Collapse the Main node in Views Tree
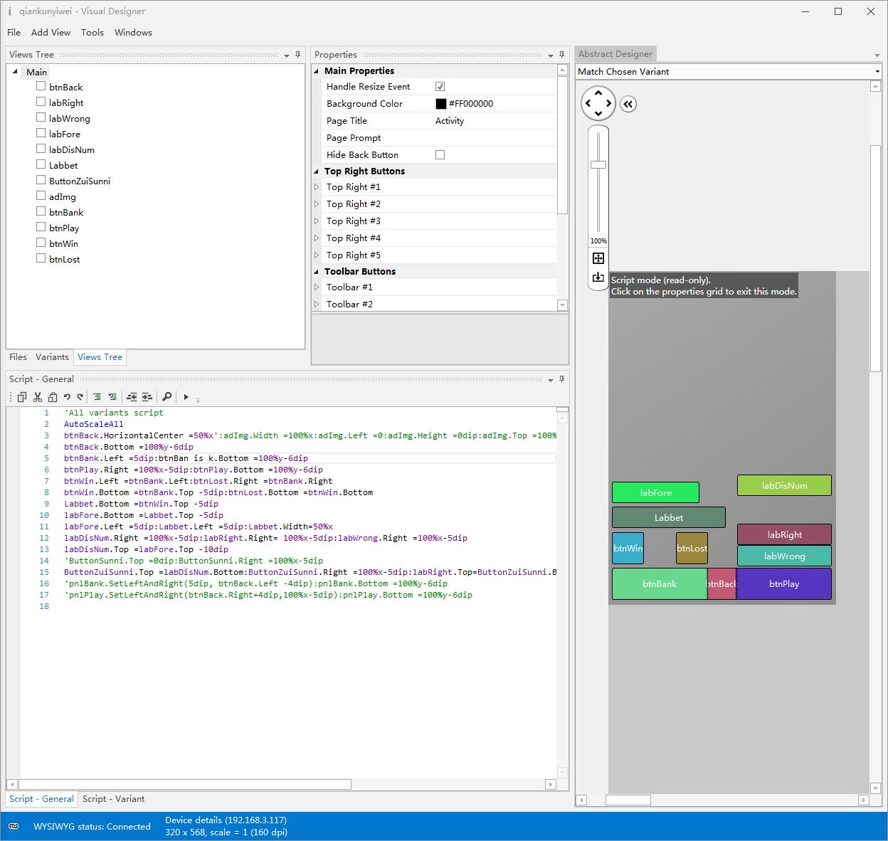The width and height of the screenshot is (888, 841). coord(16,72)
